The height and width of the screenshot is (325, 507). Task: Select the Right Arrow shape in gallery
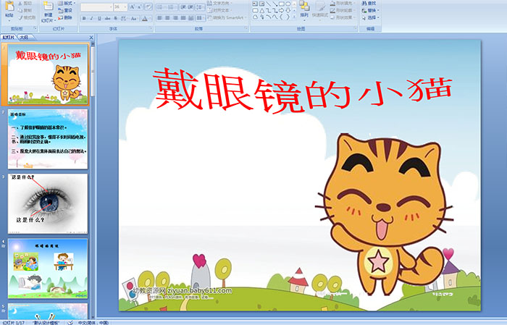(x=281, y=11)
